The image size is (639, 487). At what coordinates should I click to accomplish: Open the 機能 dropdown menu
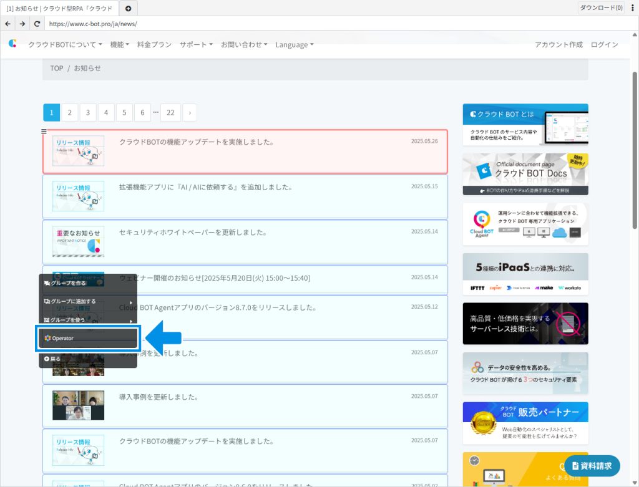point(119,44)
